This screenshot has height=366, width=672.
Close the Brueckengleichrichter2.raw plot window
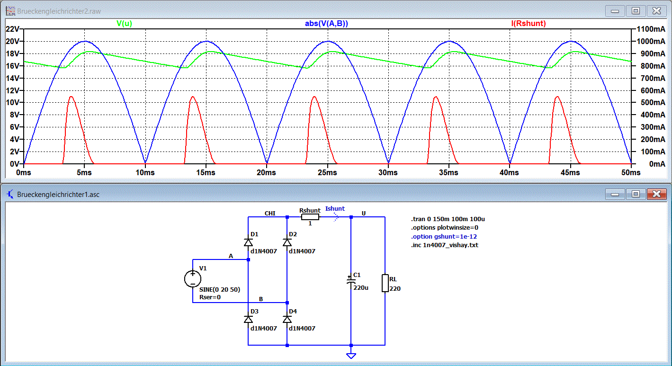click(x=656, y=11)
